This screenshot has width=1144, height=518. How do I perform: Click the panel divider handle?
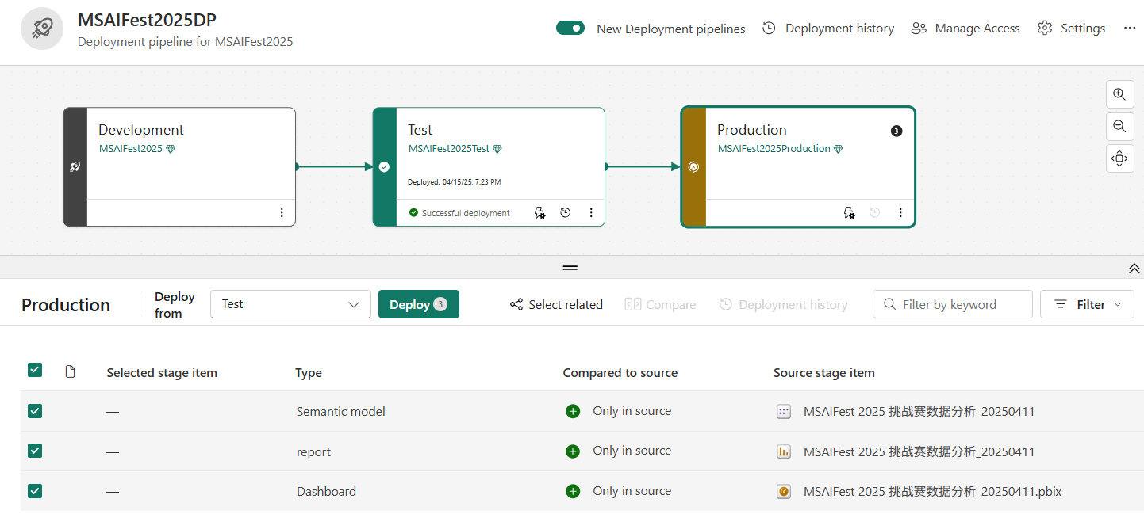[x=570, y=268]
